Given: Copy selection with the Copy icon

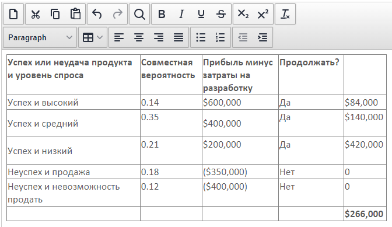Looking at the screenshot, I should pos(55,14).
